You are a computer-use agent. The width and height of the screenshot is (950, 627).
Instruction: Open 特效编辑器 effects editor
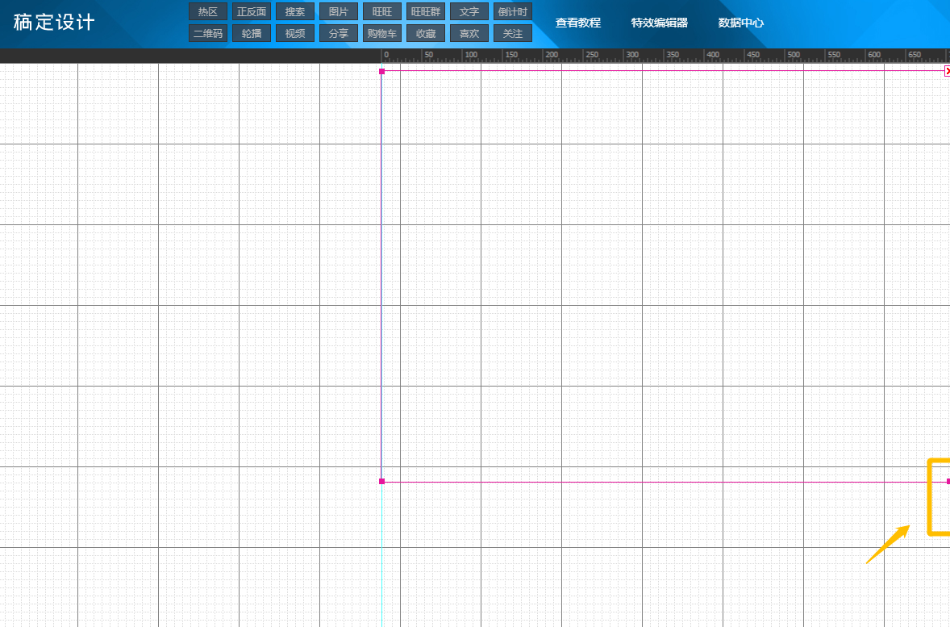point(660,23)
